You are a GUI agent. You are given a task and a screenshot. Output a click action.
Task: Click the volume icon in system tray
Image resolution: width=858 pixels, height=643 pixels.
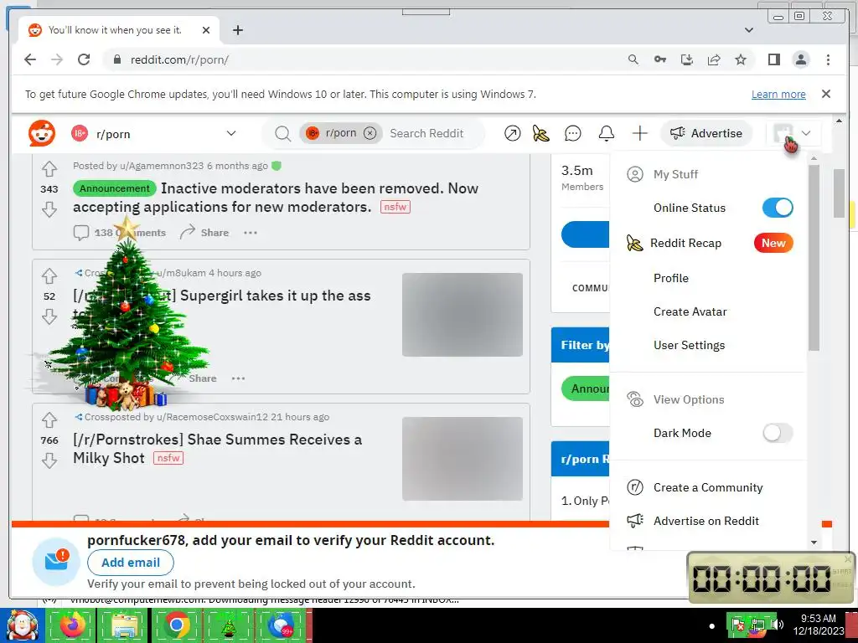click(777, 624)
